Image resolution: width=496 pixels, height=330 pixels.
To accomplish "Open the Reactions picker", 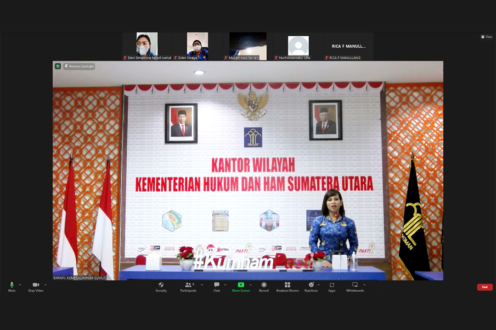I will [x=311, y=285].
